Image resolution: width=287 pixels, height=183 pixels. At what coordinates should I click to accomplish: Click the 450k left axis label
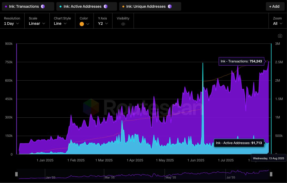point(9,99)
